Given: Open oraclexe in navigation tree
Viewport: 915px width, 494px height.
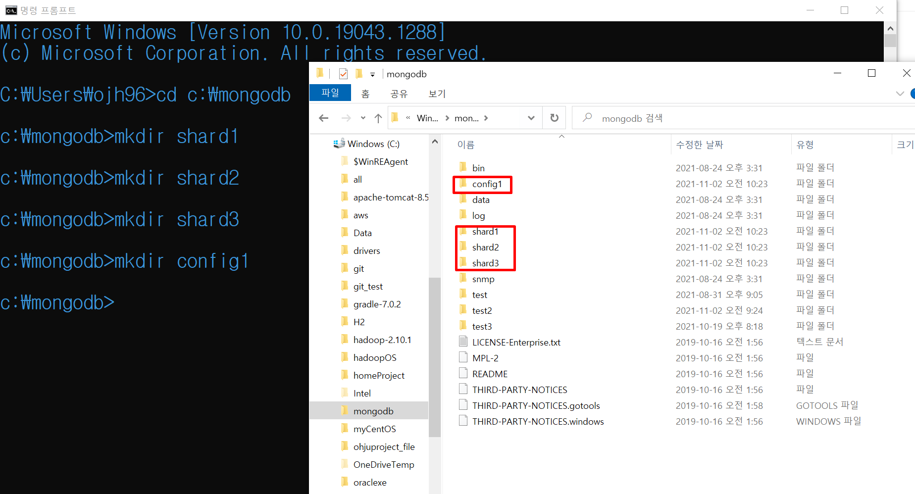Looking at the screenshot, I should tap(370, 483).
